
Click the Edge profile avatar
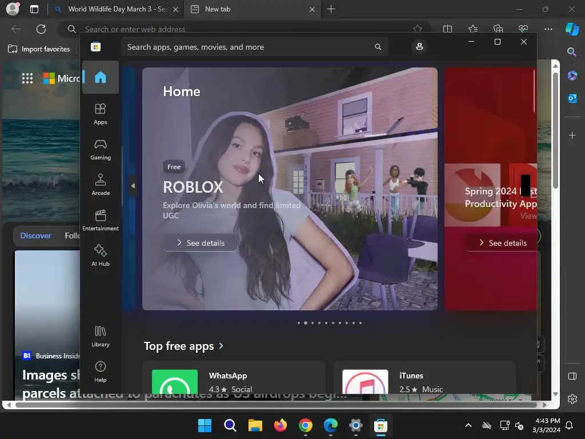(x=13, y=9)
